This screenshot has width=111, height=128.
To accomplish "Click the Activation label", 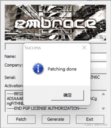I will point(14,86).
